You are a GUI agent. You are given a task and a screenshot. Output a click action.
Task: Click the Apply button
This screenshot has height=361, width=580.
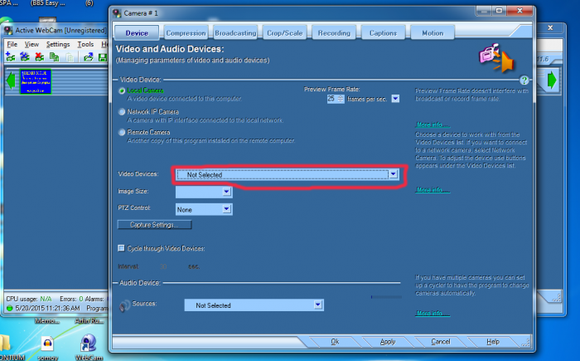[x=388, y=342]
